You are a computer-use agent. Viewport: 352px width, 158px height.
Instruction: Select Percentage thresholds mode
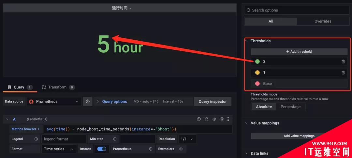click(x=290, y=107)
